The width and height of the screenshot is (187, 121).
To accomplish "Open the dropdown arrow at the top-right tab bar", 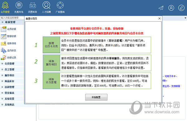I will (x=185, y=18).
